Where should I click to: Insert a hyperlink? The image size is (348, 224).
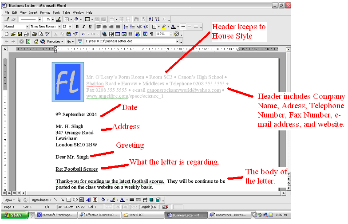pyautogui.click(x=104, y=34)
